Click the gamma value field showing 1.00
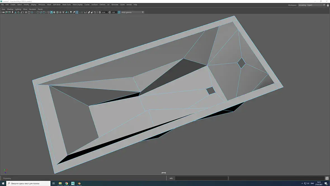 click(x=114, y=12)
